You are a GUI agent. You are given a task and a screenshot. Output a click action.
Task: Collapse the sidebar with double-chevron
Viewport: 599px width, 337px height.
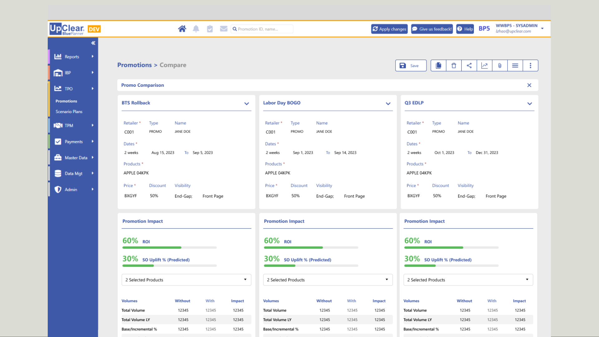[93, 43]
